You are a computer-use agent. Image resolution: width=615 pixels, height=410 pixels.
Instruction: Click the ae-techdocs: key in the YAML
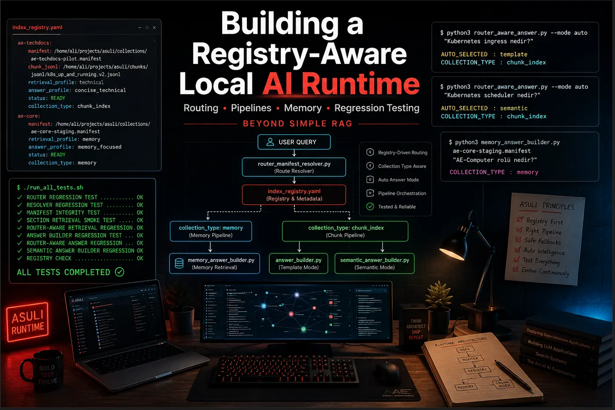35,43
